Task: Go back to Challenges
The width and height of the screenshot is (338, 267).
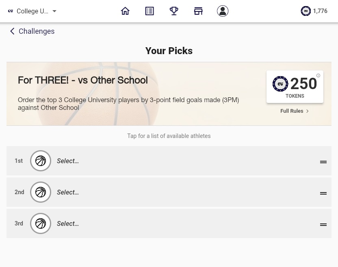Action: click(x=32, y=31)
